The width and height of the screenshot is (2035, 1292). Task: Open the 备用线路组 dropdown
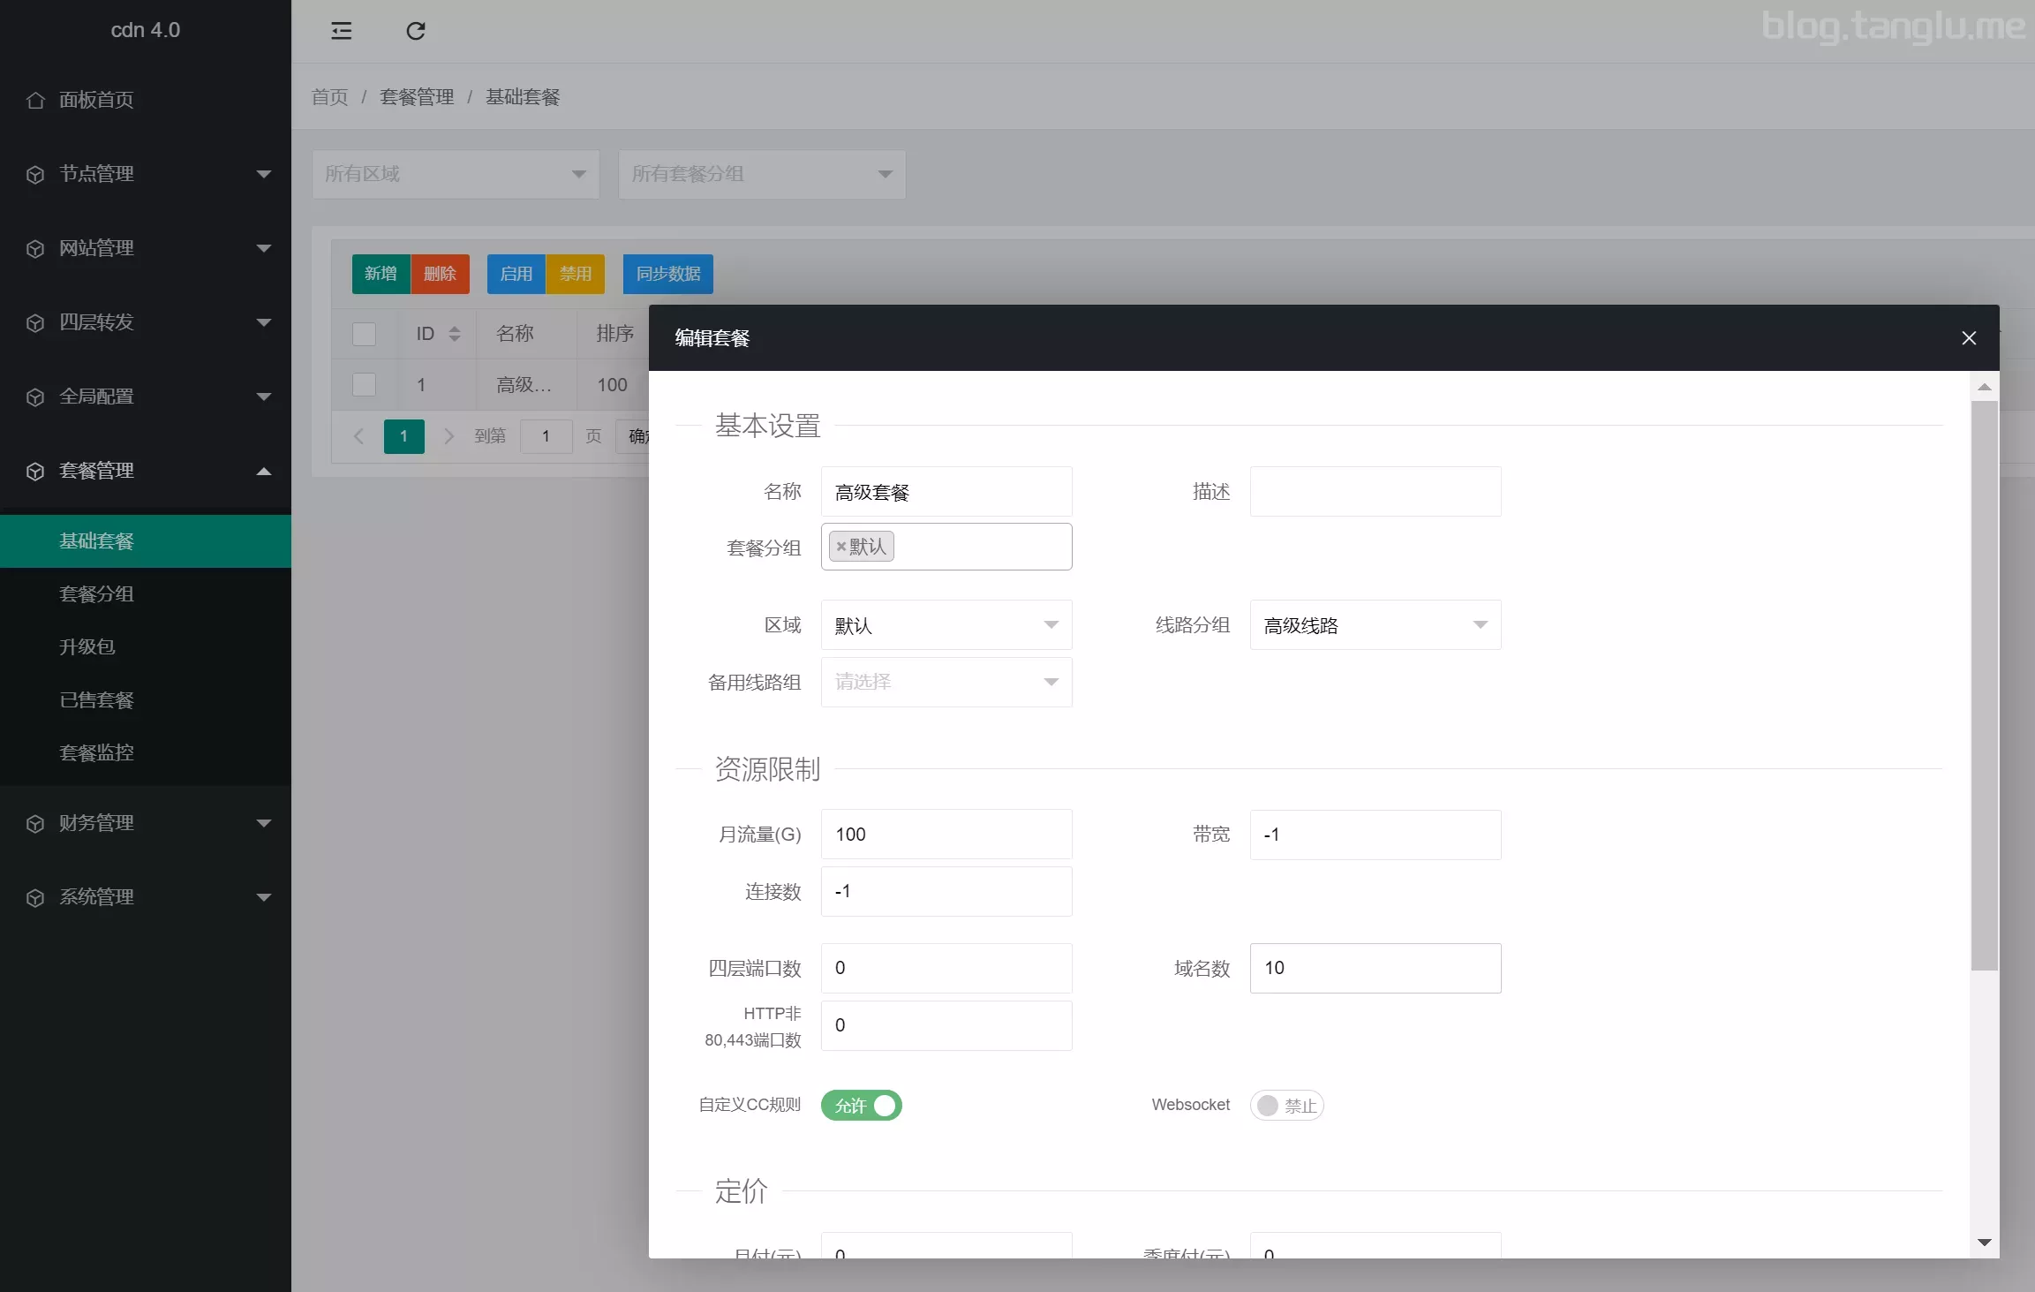tap(946, 683)
